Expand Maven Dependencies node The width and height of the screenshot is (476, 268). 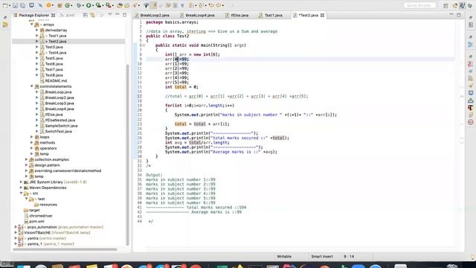coord(22,188)
